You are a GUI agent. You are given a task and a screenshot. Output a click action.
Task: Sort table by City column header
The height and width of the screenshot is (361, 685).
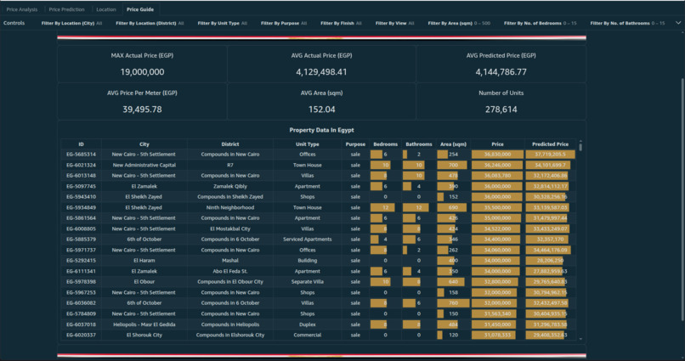pos(144,144)
